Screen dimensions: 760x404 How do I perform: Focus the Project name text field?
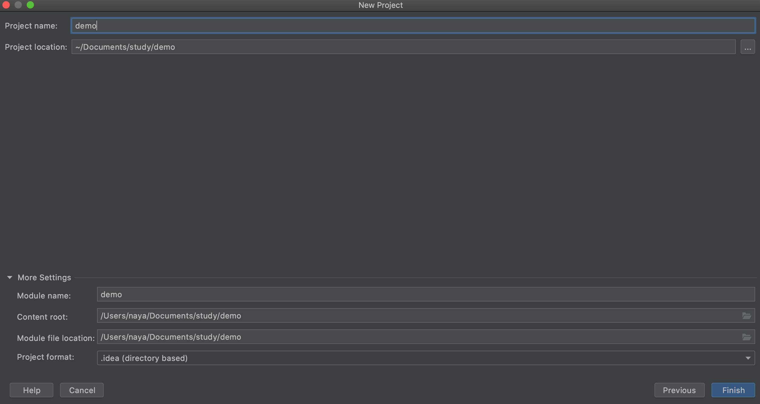click(x=412, y=26)
